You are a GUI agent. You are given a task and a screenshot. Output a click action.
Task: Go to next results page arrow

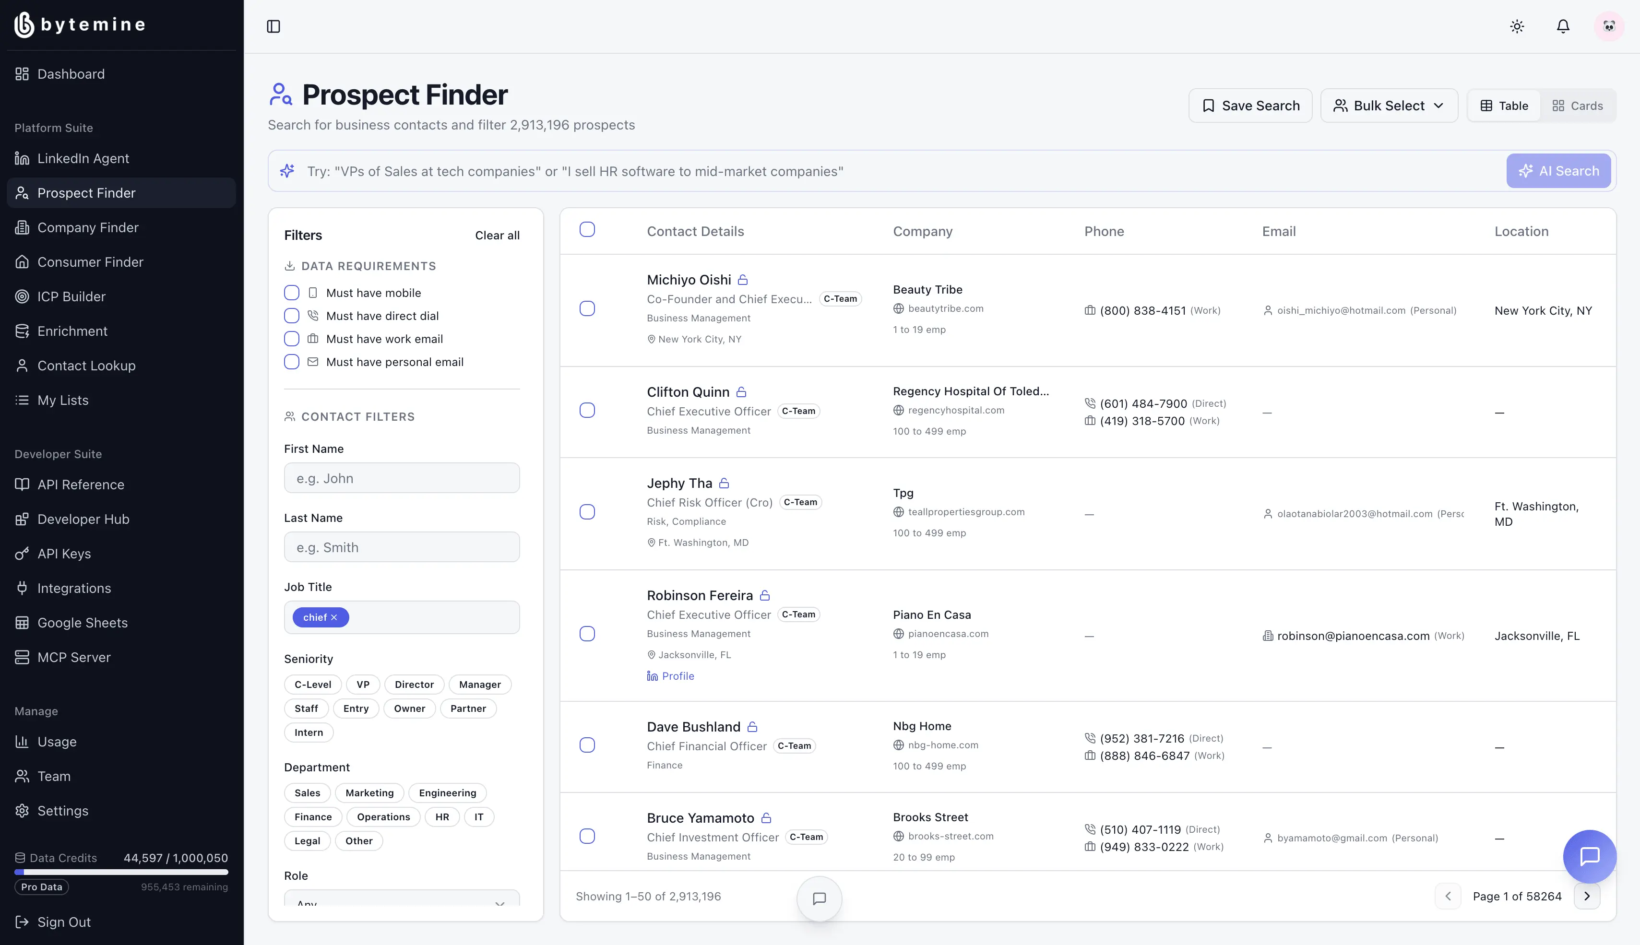tap(1587, 897)
